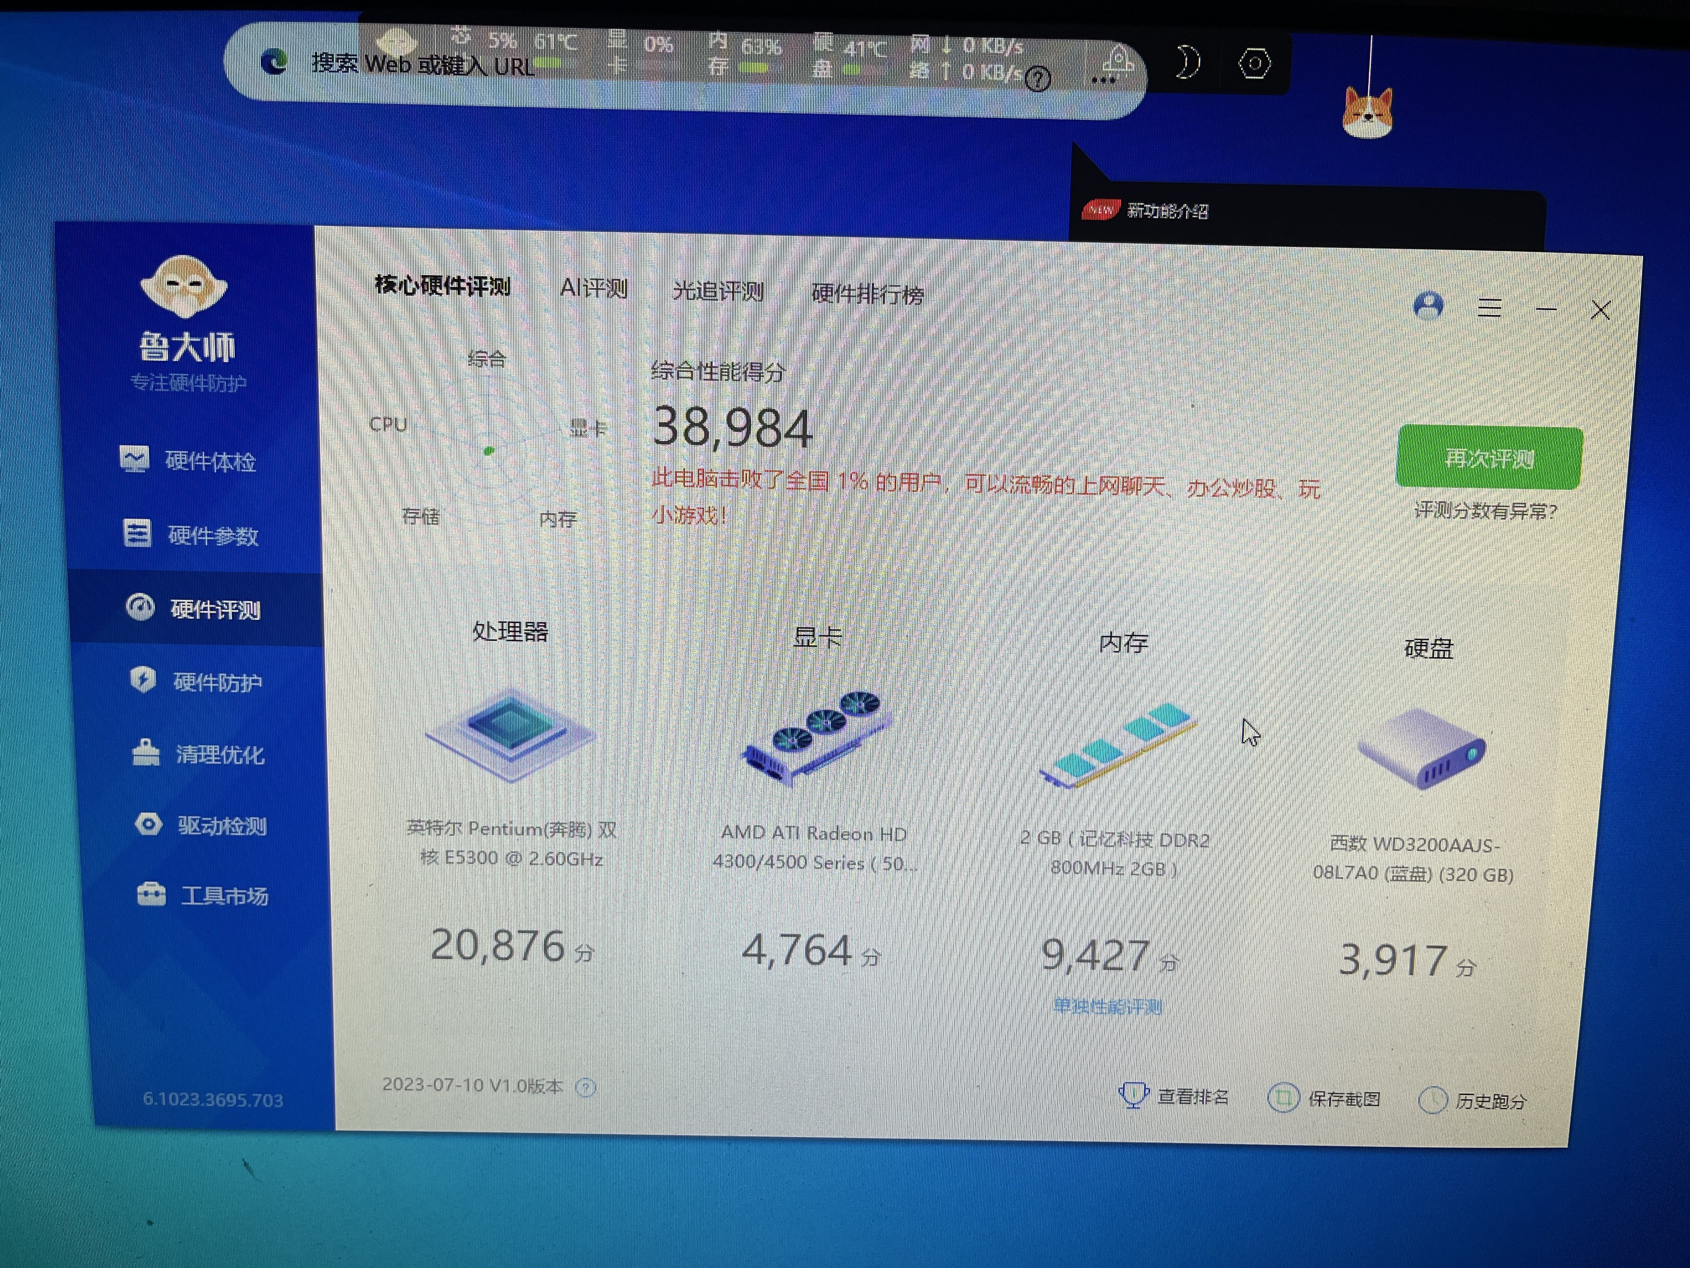Open 驱动检测 in the sidebar
The image size is (1690, 1268).
[201, 825]
